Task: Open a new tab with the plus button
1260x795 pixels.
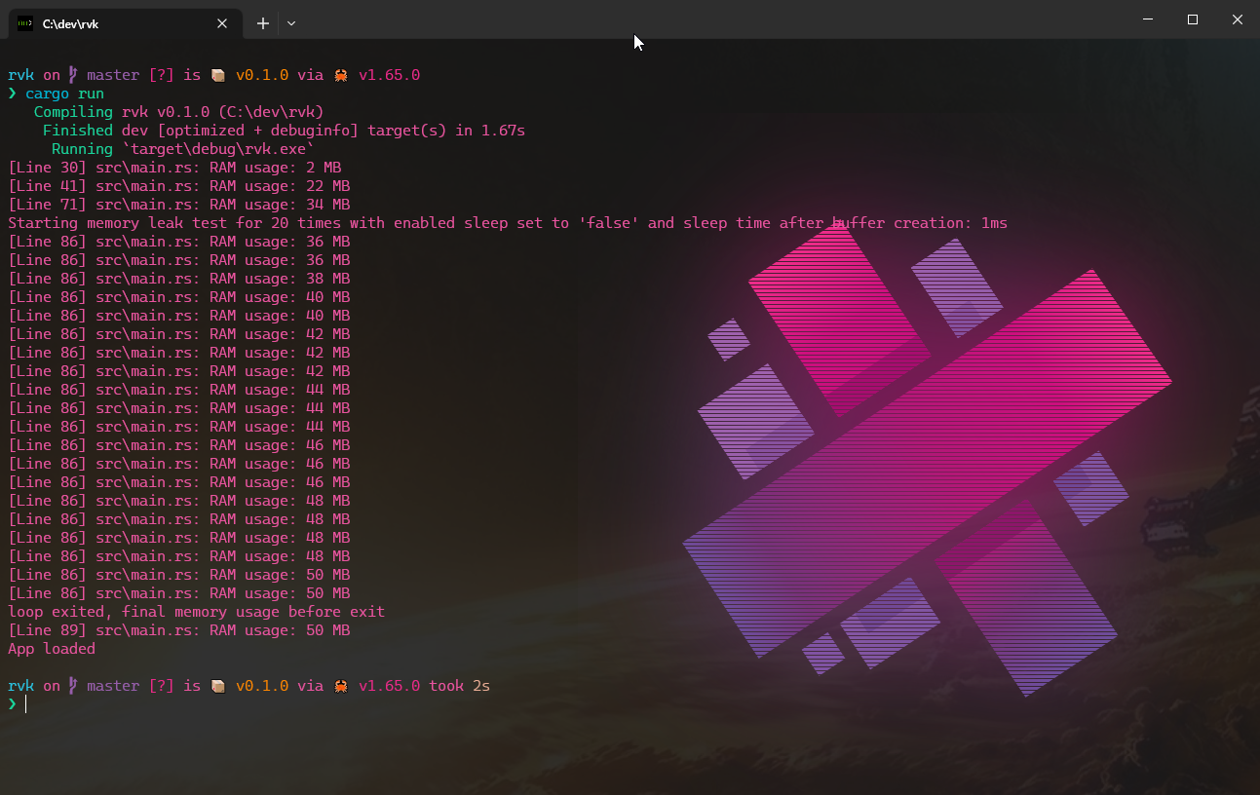Action: click(x=262, y=22)
